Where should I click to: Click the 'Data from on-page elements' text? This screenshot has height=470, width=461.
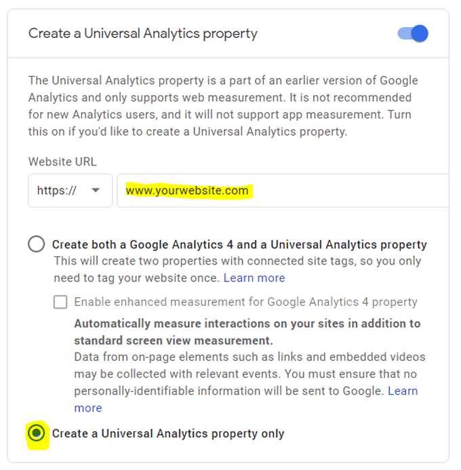point(249,357)
